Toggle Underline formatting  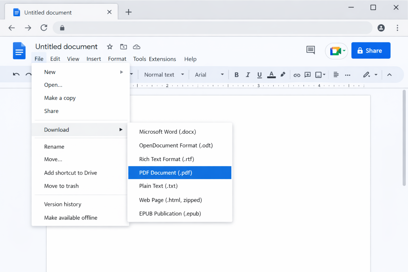click(260, 75)
